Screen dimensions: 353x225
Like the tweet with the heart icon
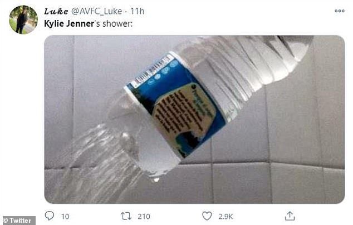point(207,216)
